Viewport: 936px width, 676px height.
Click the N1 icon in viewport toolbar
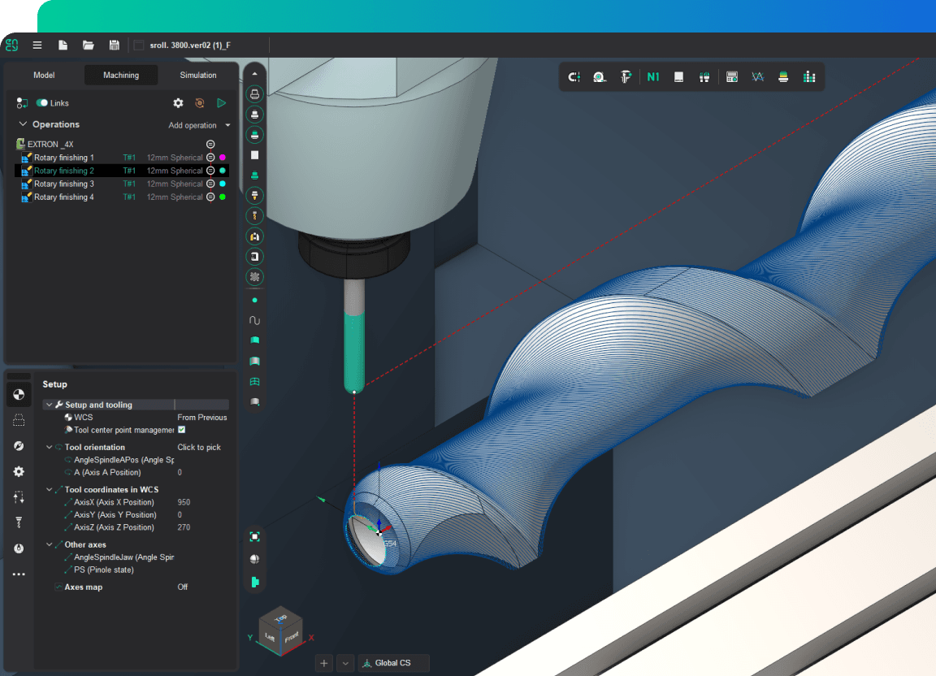tap(653, 76)
